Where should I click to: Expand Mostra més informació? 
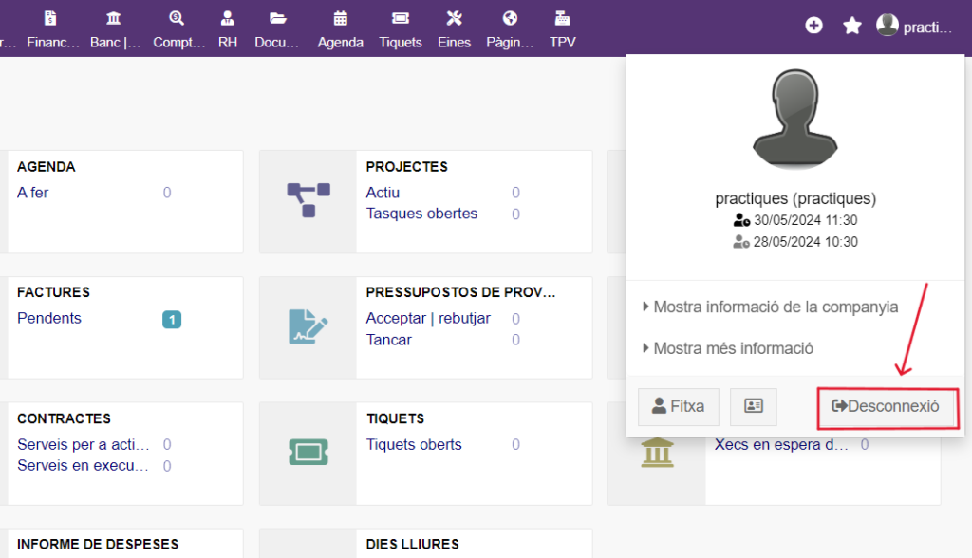(x=728, y=348)
